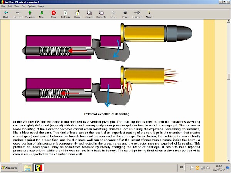Viewport: 231px width, 173px height.
Task: Show the Contents panel
Action: [101, 14]
